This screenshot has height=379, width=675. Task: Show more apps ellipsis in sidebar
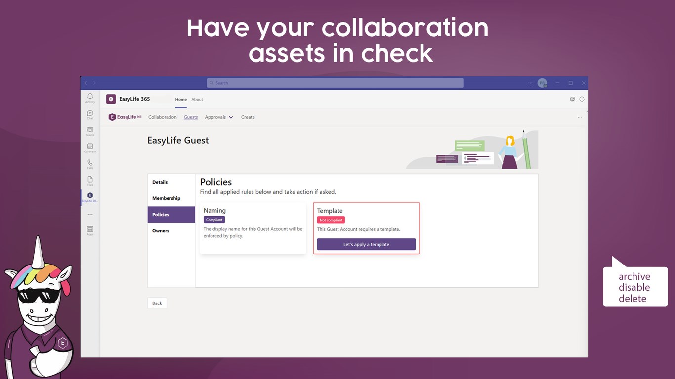tap(90, 215)
